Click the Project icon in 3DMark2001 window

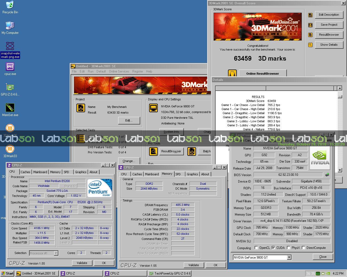coord(81,108)
